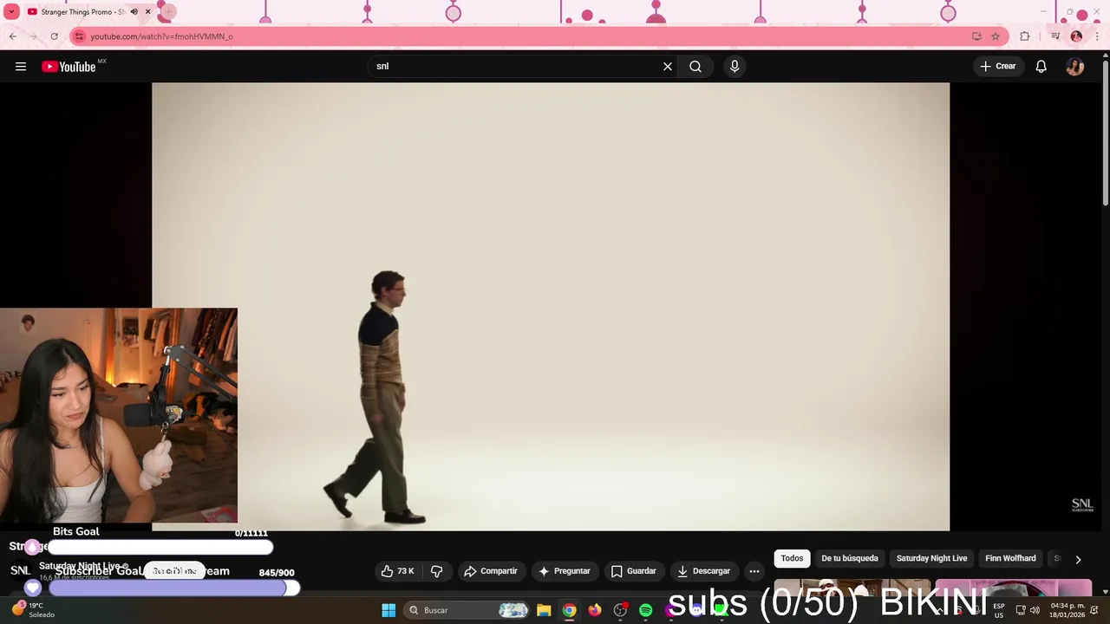The image size is (1110, 624).
Task: Open the taskbar weather widget
Action: [x=33, y=610]
